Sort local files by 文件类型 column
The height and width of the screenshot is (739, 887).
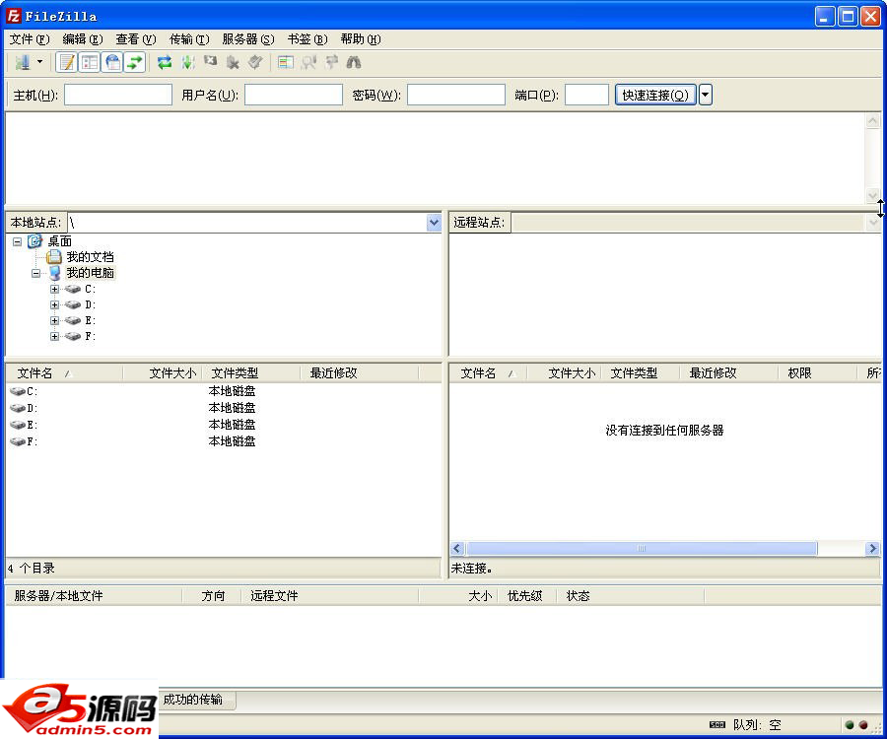coord(251,373)
